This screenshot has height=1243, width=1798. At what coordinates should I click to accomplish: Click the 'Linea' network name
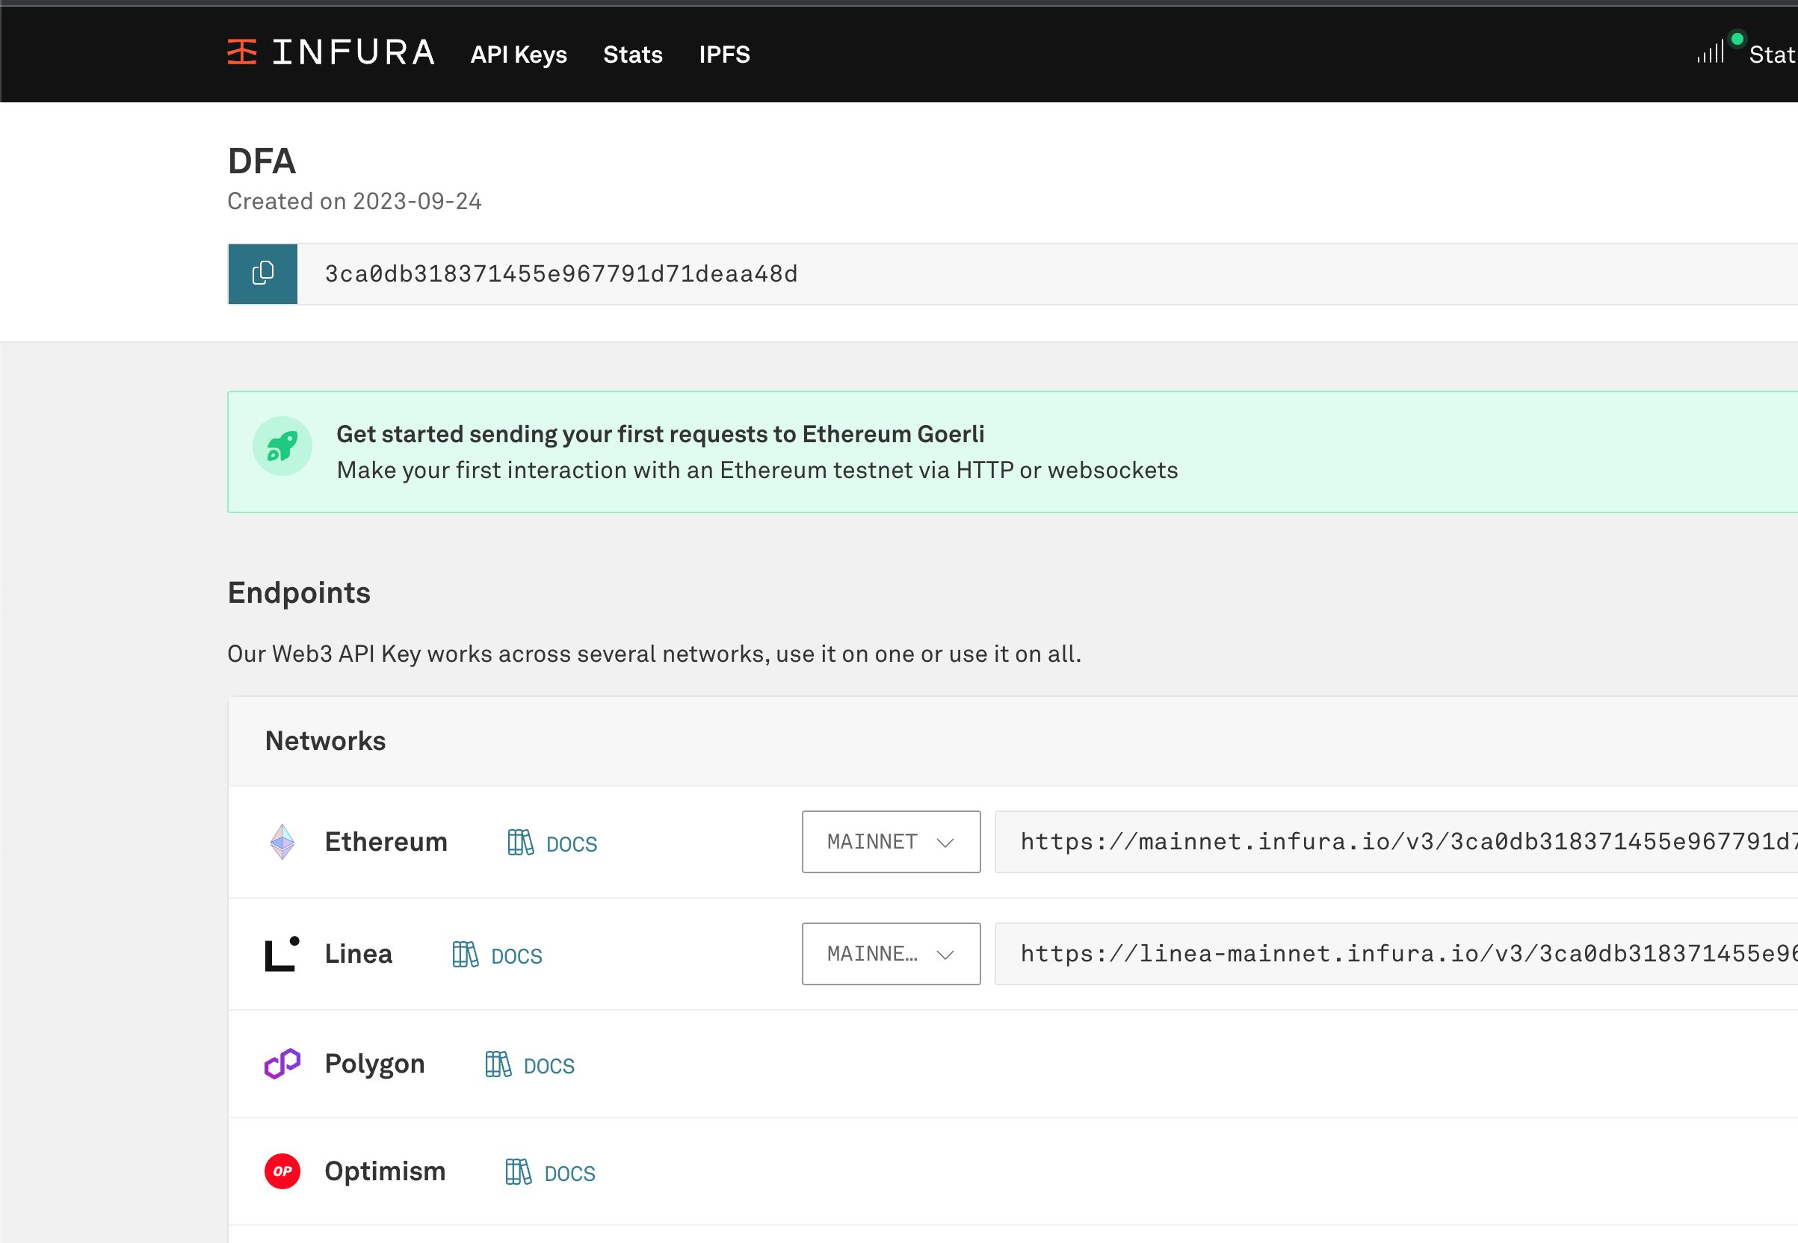(x=359, y=954)
